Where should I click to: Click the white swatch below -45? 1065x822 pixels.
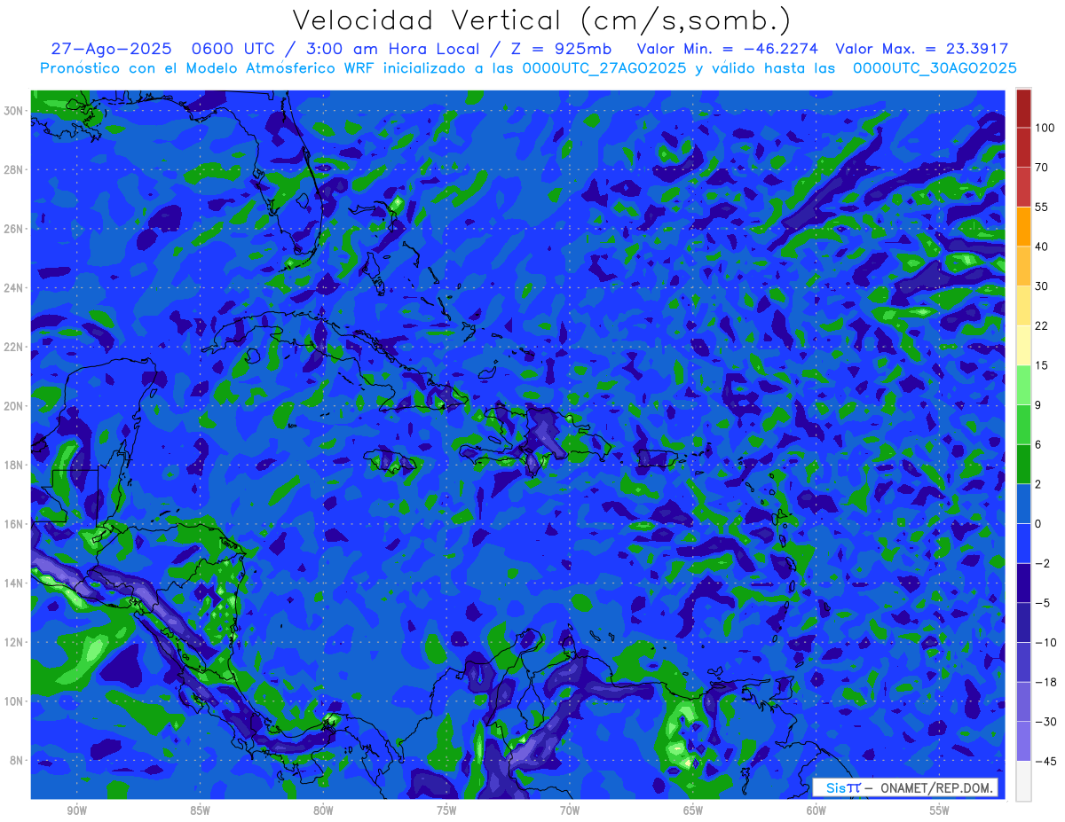click(1023, 780)
